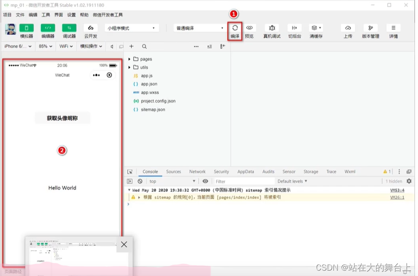The width and height of the screenshot is (418, 276).
Task: Open the 编辑 menu
Action: point(33,15)
